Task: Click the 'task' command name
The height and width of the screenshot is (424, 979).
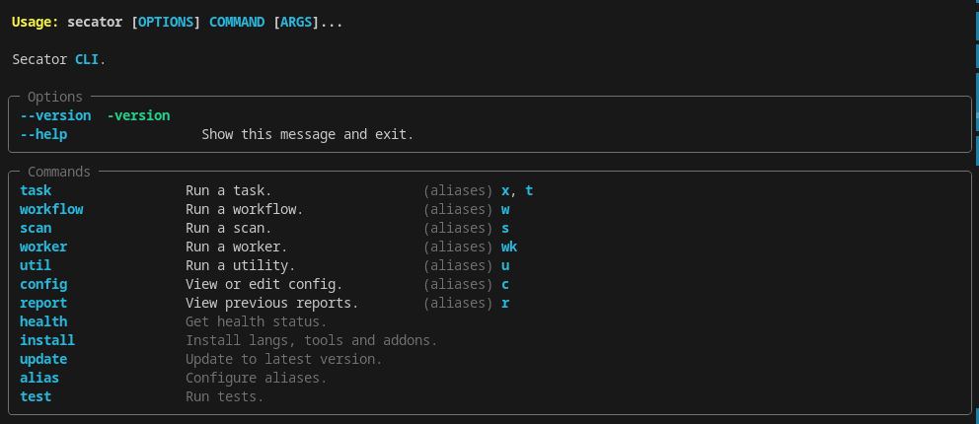Action: (x=36, y=191)
